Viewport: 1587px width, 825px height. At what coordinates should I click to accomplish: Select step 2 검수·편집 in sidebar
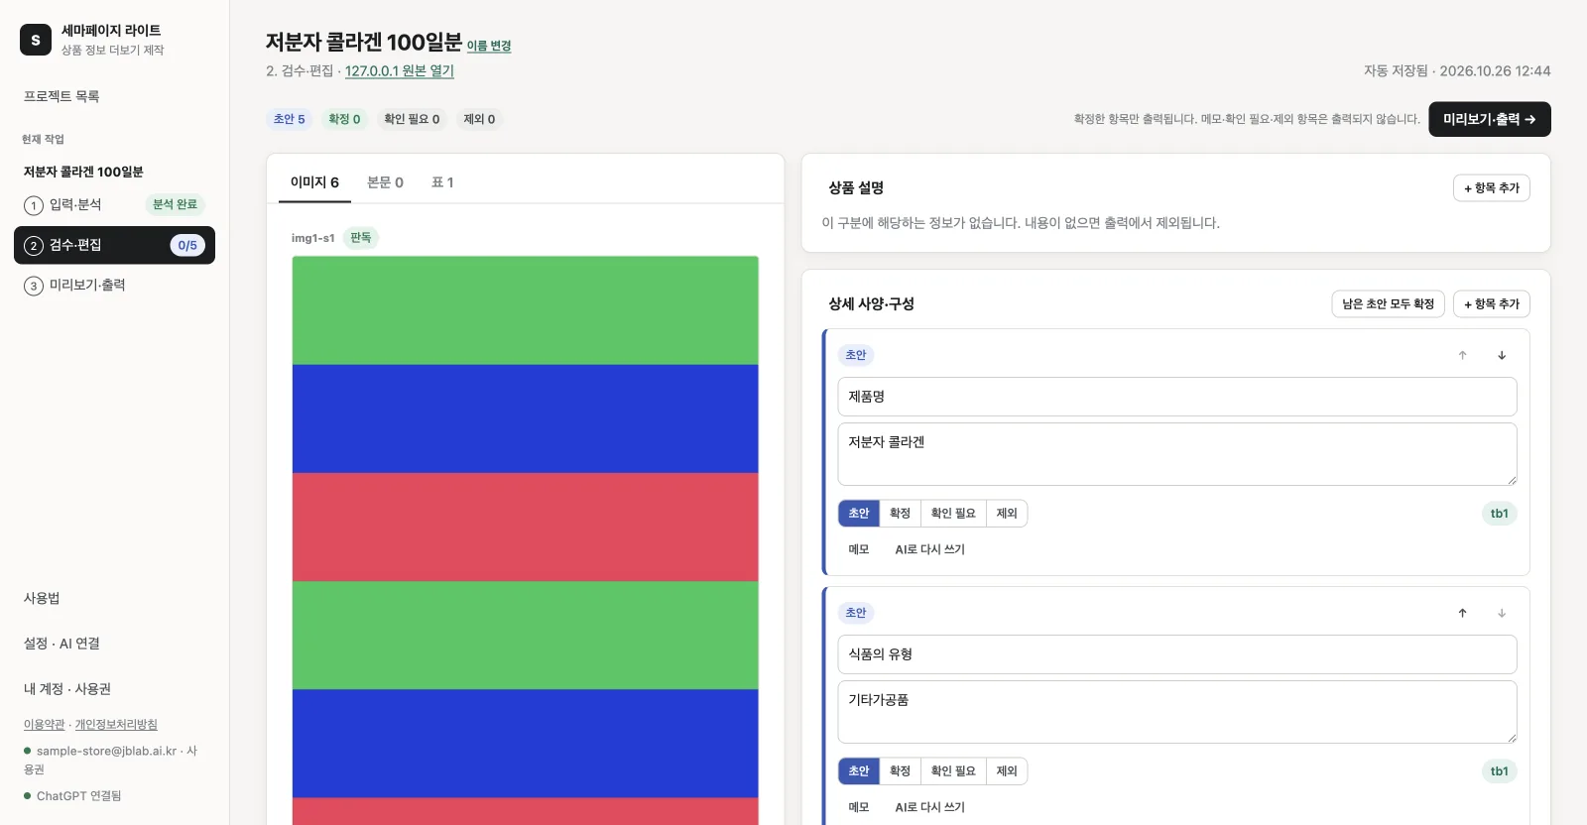click(x=114, y=245)
